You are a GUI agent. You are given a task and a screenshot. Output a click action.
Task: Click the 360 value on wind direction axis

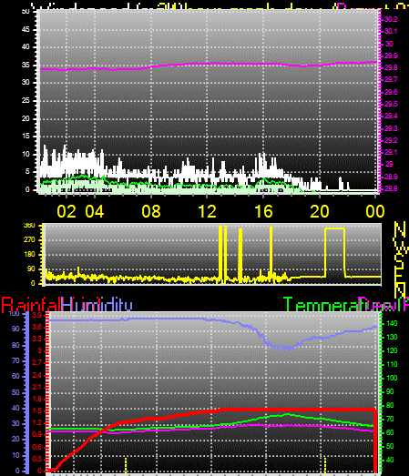29,225
